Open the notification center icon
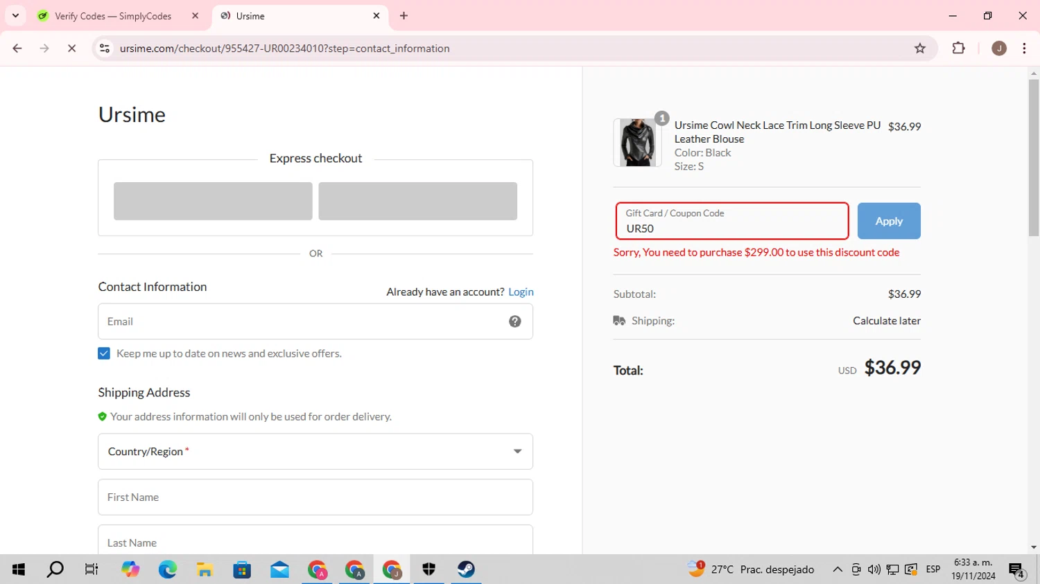Image resolution: width=1040 pixels, height=584 pixels. click(x=1017, y=570)
